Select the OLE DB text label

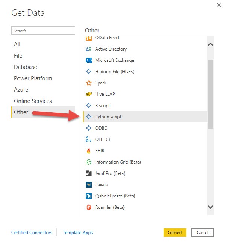102,139
